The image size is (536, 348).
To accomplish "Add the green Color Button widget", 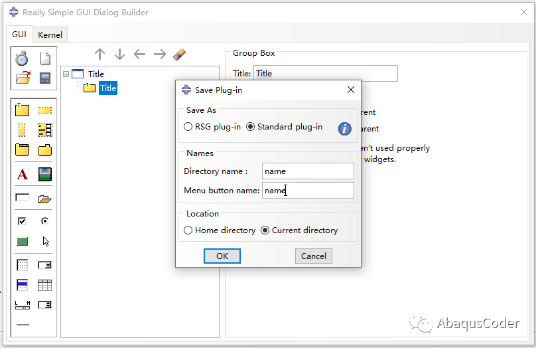I will pyautogui.click(x=22, y=241).
